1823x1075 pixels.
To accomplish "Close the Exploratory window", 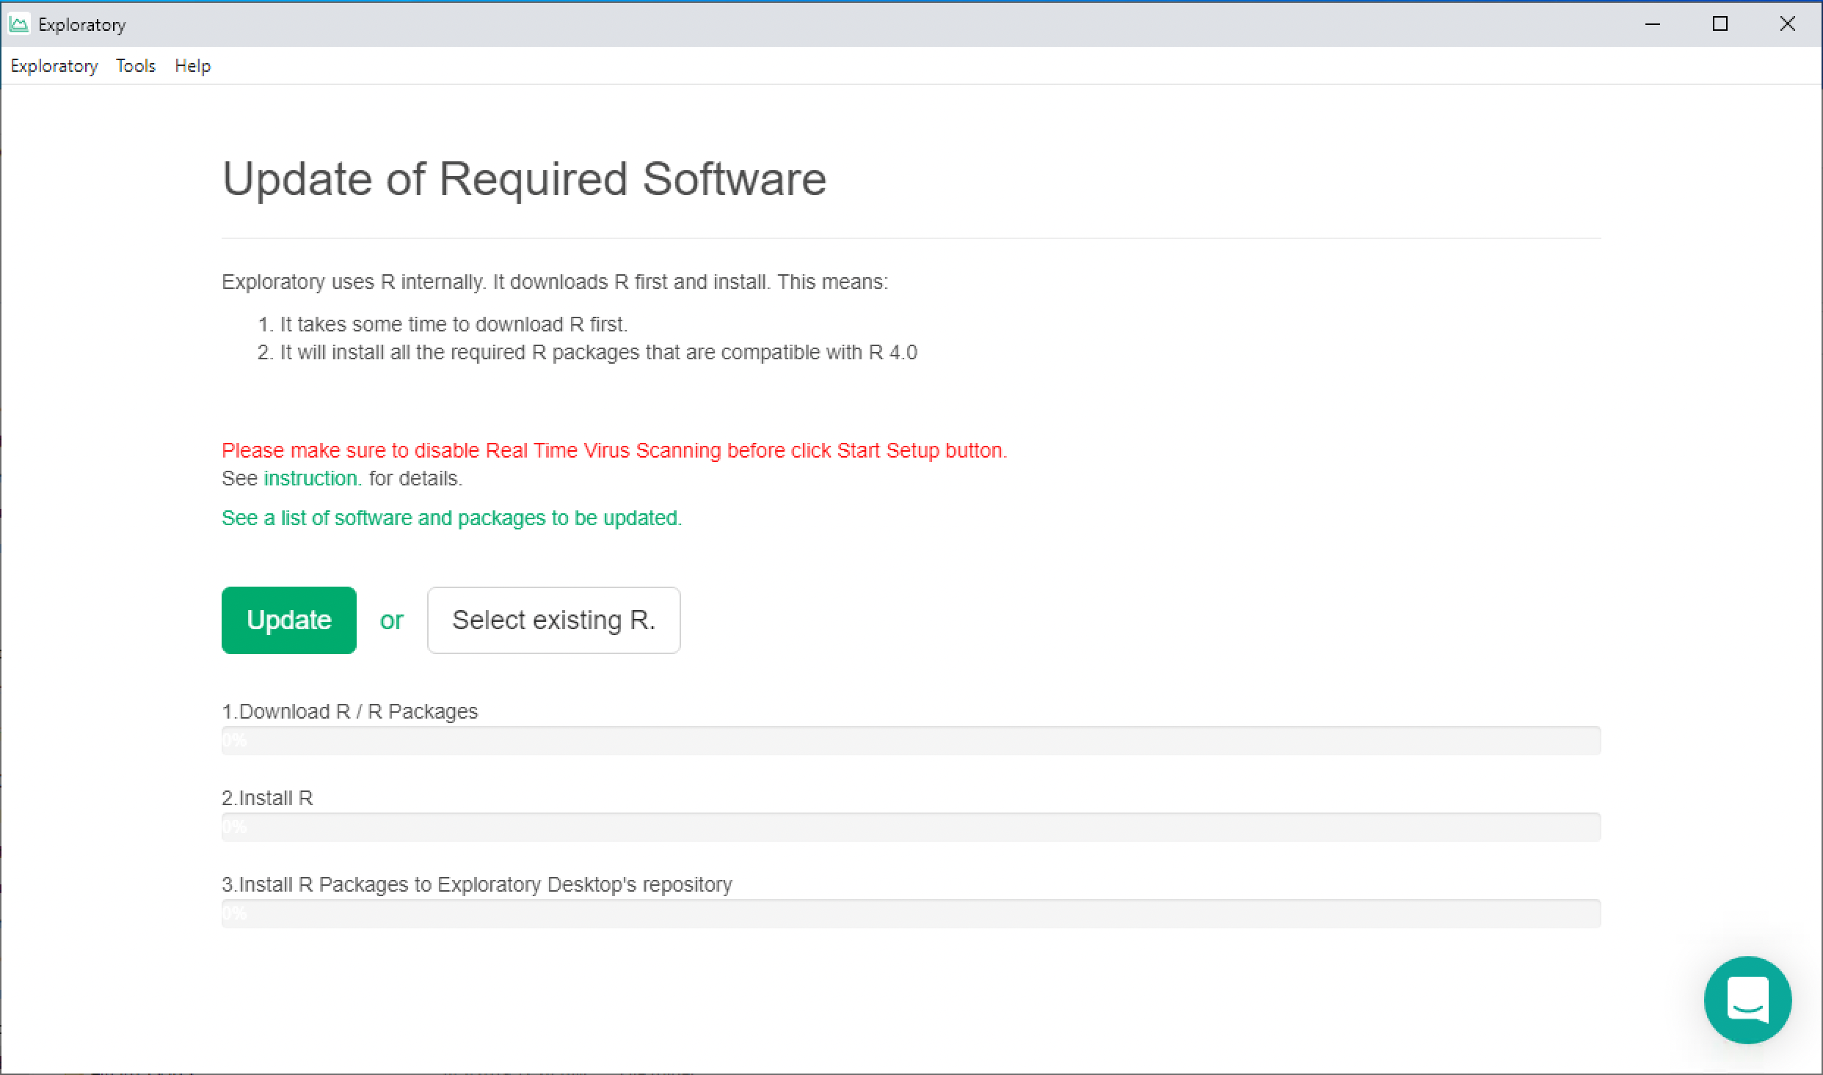I will click(x=1788, y=24).
